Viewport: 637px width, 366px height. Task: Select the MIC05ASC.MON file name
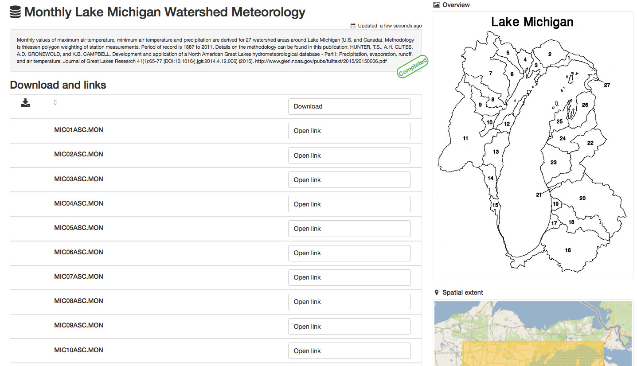(78, 228)
